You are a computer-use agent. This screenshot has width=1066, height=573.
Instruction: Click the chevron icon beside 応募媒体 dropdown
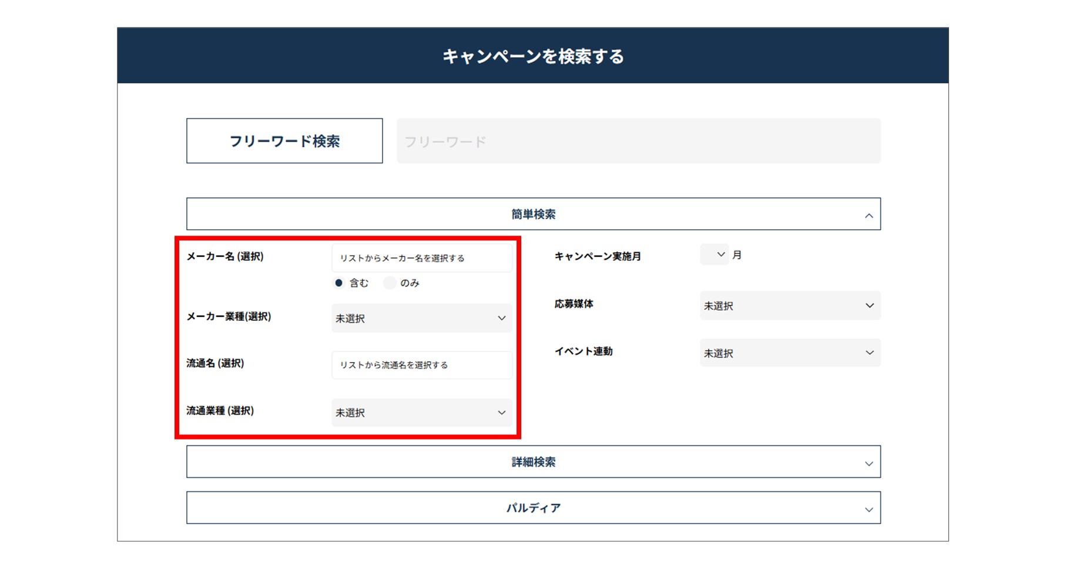click(x=869, y=305)
